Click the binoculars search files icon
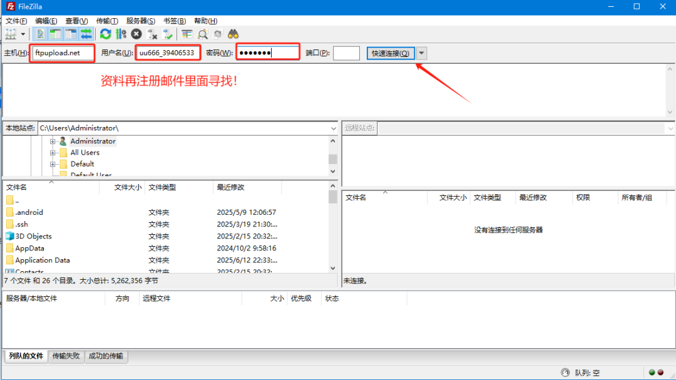The width and height of the screenshot is (676, 380). pos(233,34)
